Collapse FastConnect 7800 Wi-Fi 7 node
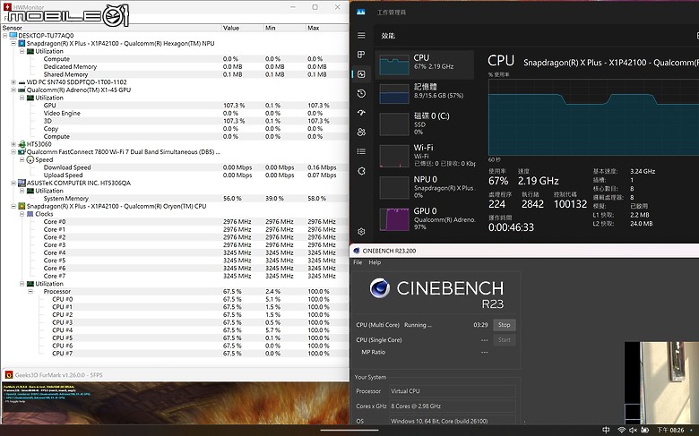 point(13,152)
